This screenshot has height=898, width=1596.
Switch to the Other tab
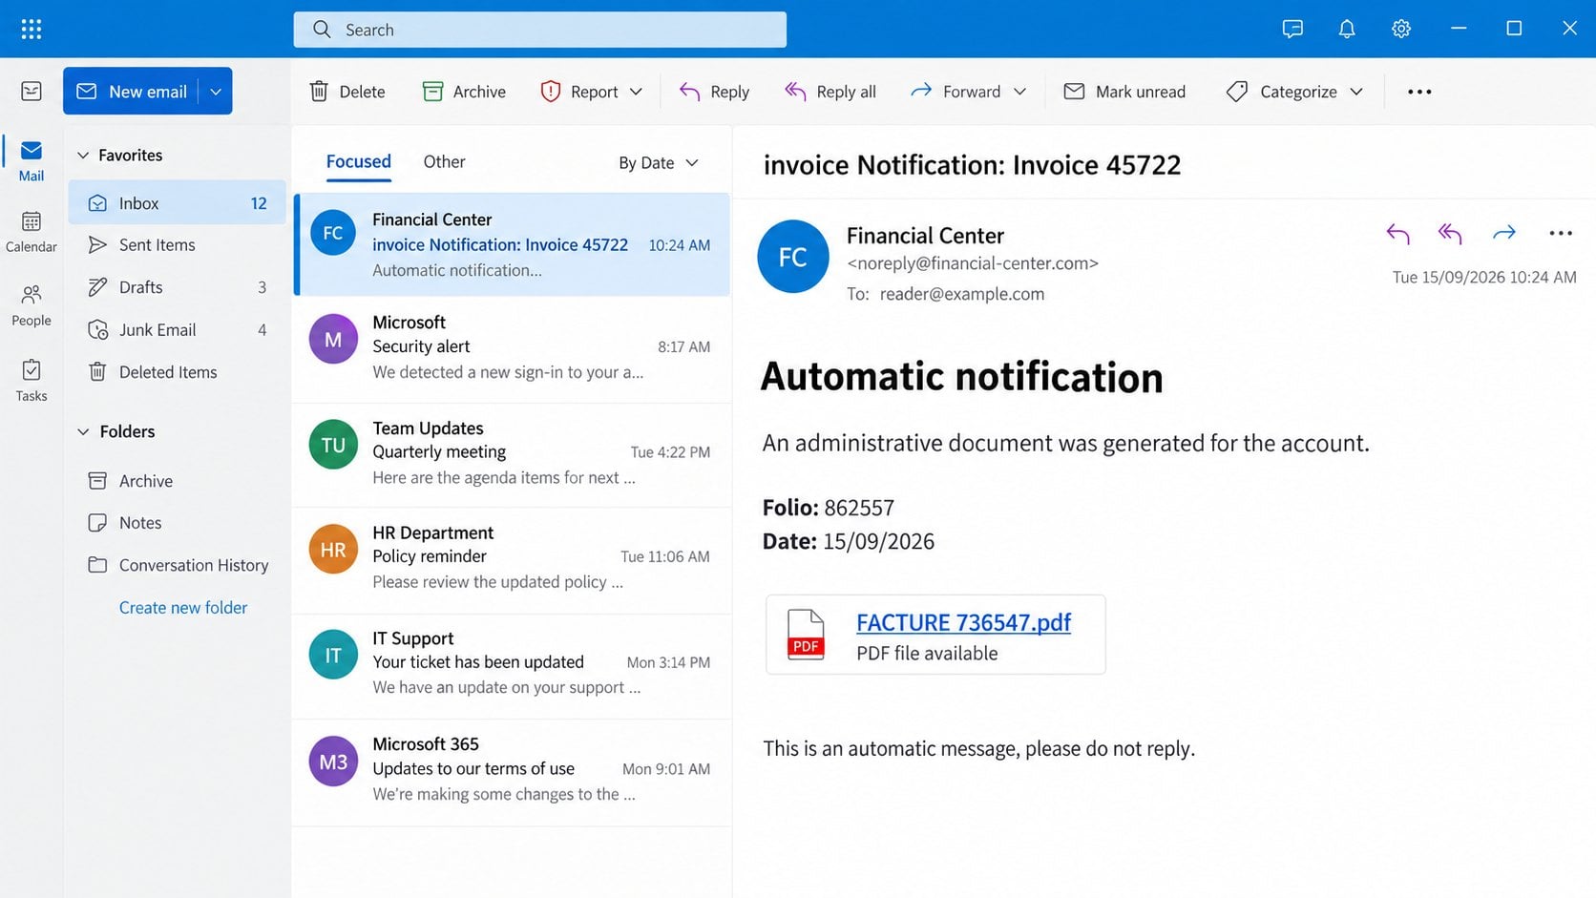click(444, 161)
